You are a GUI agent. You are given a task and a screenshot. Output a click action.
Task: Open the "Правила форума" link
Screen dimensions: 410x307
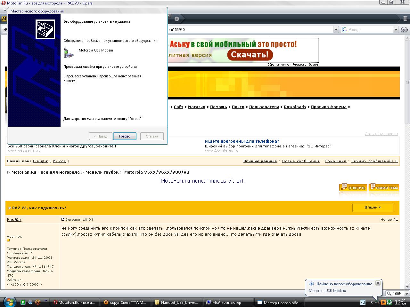(329, 107)
